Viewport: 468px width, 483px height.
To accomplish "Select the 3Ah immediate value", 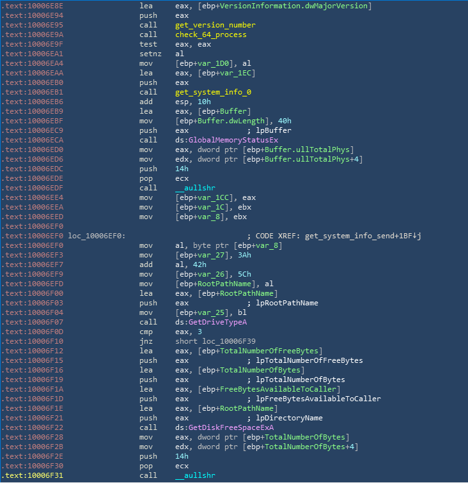I will pyautogui.click(x=244, y=255).
